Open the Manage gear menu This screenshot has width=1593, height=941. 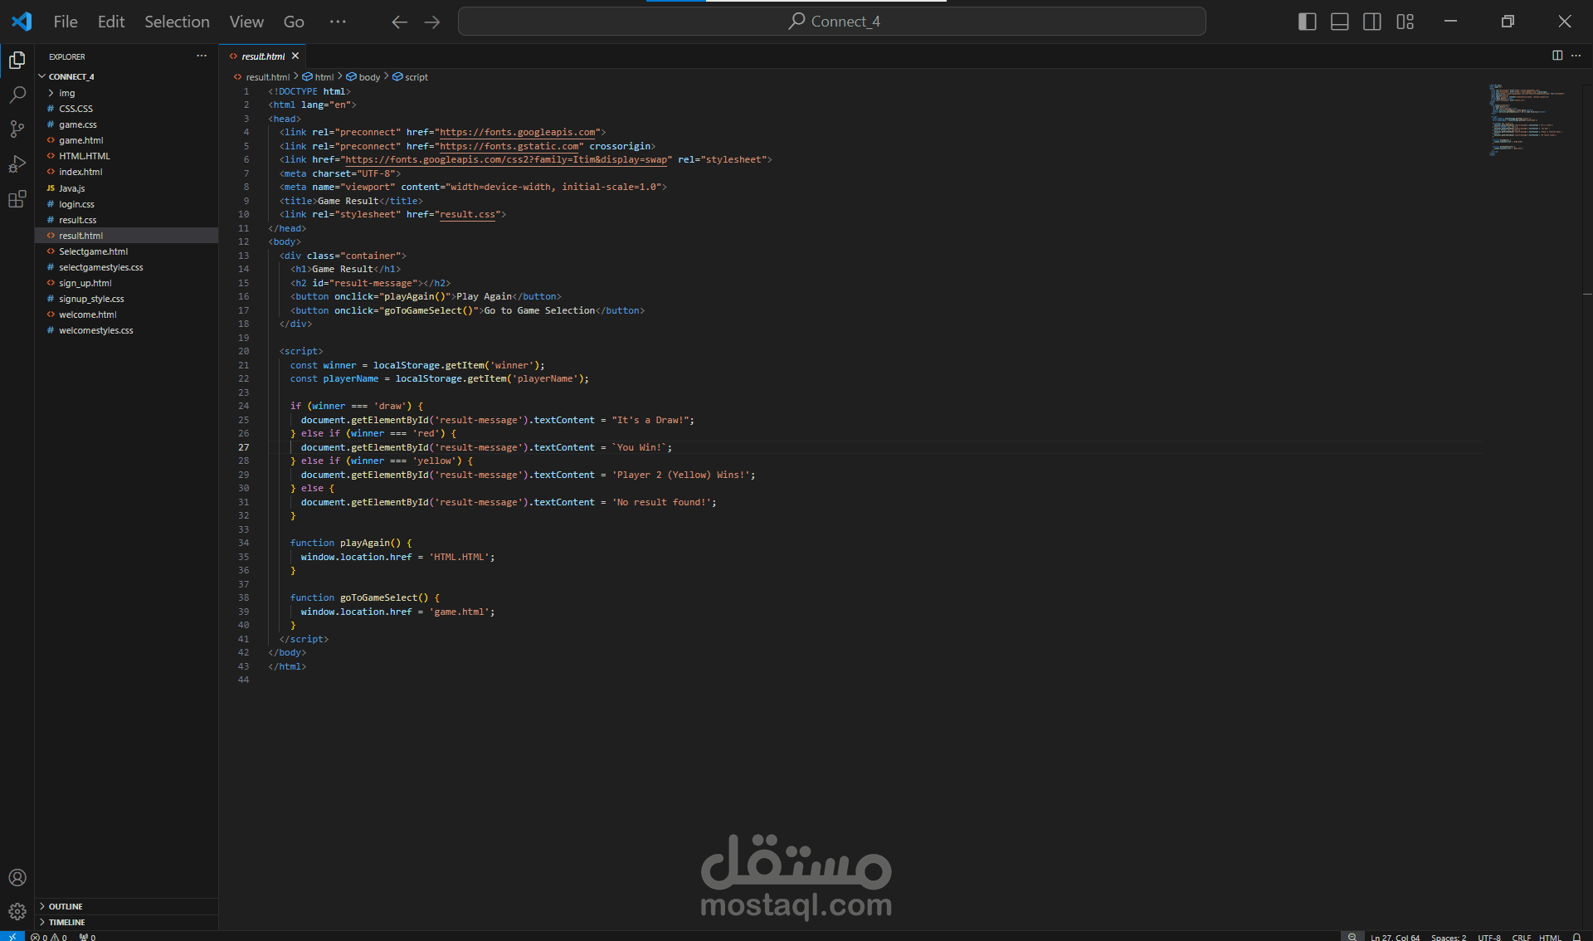click(17, 911)
